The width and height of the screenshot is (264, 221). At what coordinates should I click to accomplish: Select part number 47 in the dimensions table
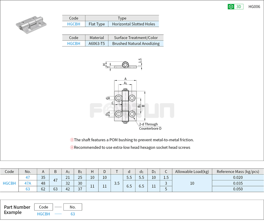coord(28,177)
